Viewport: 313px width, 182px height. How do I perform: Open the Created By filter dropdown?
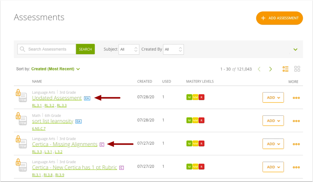point(173,49)
